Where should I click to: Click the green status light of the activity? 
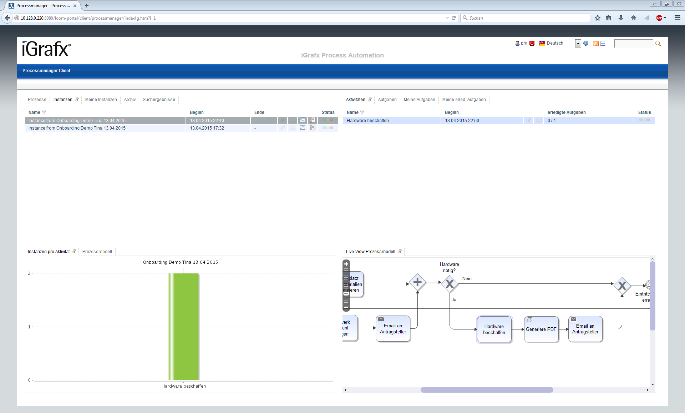point(641,121)
